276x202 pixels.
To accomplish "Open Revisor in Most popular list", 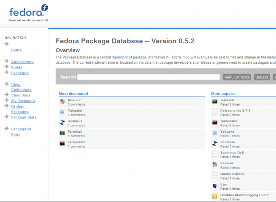I will click(227, 163).
